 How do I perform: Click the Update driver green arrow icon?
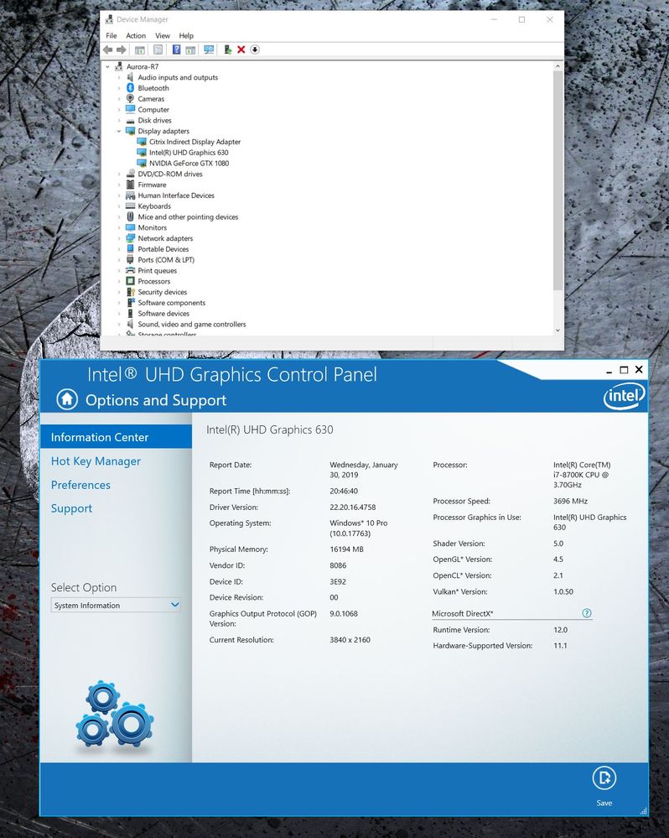pos(227,49)
